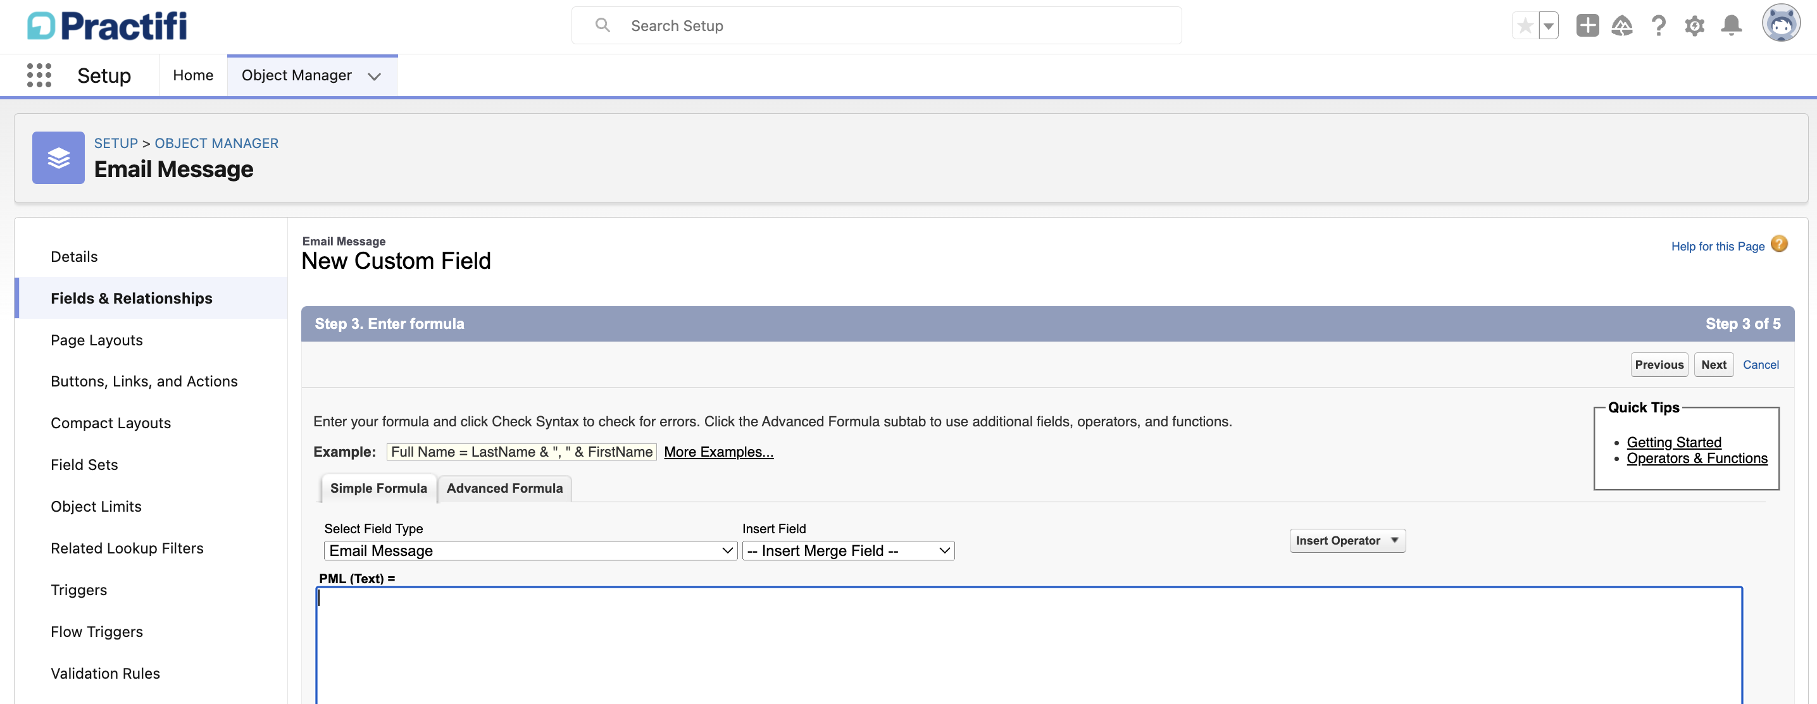1817x704 pixels.
Task: Open the Trailhead guidance icon
Action: (1621, 26)
